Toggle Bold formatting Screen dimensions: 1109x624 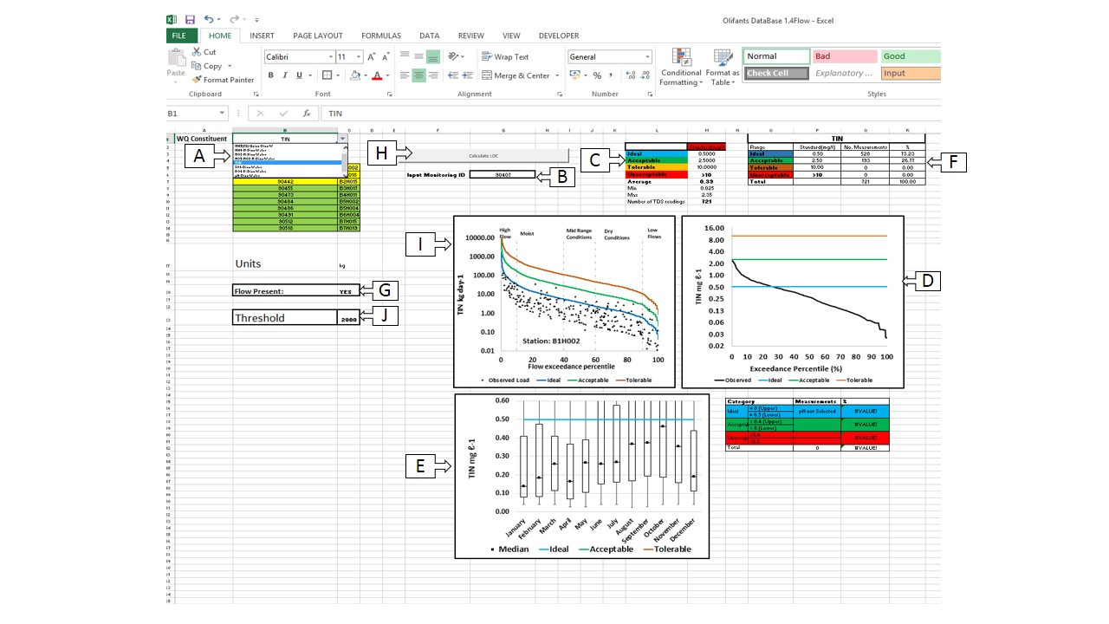[271, 75]
